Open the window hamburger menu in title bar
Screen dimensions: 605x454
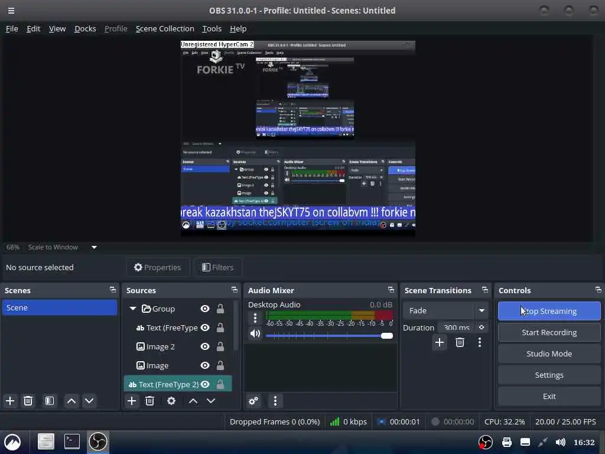coord(11,11)
